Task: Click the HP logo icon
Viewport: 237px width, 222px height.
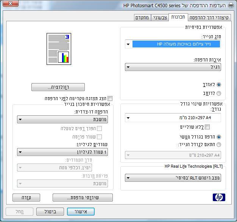Action: tap(219, 197)
